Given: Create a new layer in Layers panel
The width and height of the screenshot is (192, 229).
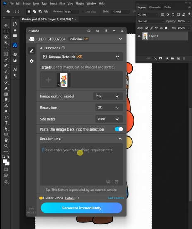Looking at the screenshot, I should [178, 59].
